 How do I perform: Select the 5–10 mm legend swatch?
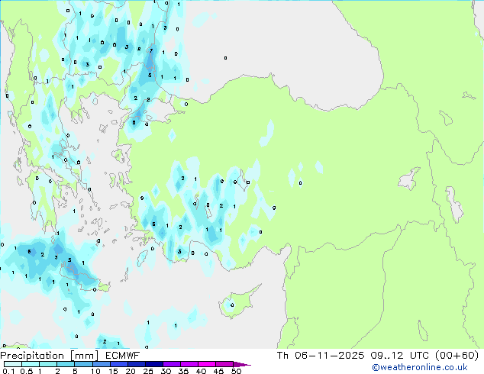(84, 364)
